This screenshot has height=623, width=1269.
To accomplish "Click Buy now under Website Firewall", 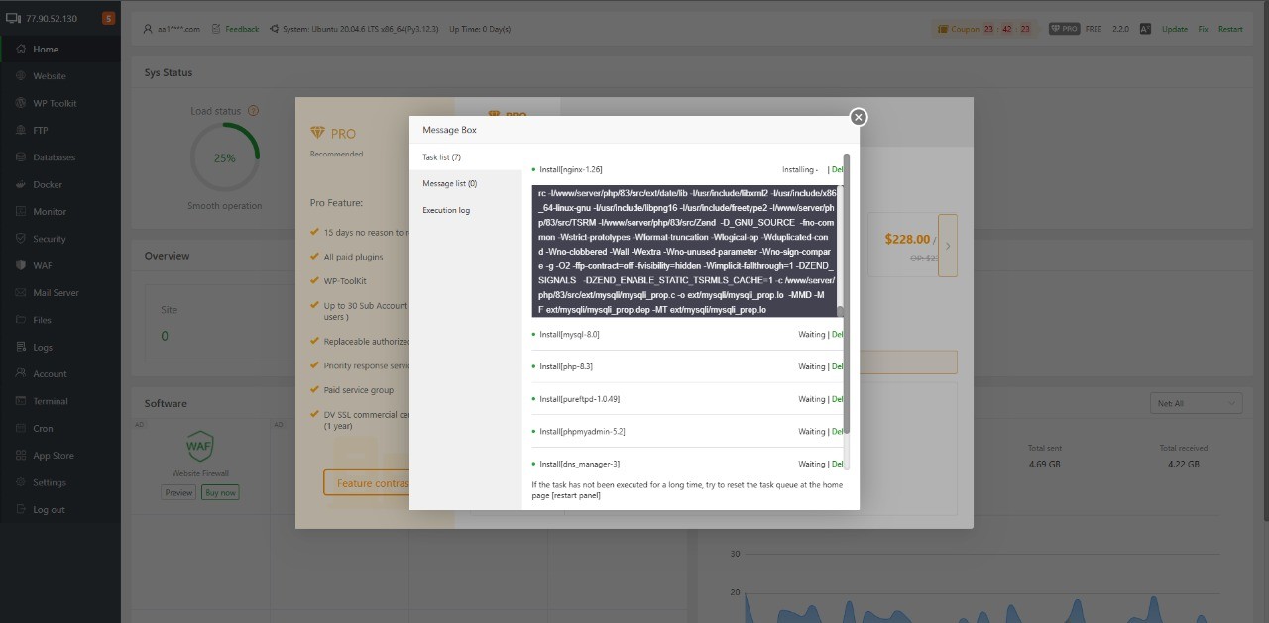I will [x=220, y=492].
